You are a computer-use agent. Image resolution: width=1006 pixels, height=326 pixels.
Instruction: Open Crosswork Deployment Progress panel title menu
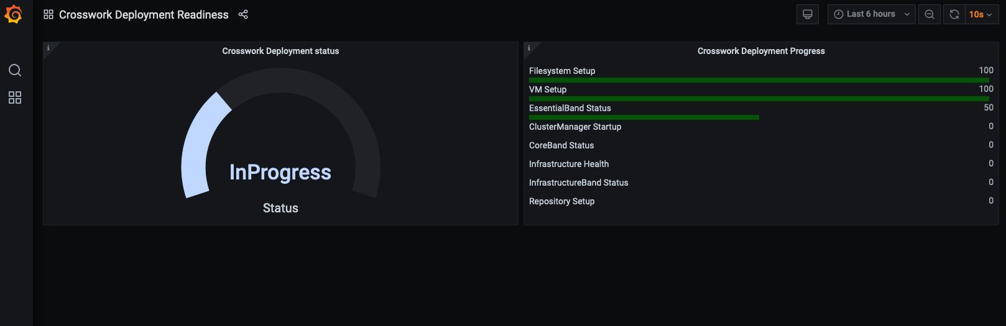(761, 51)
